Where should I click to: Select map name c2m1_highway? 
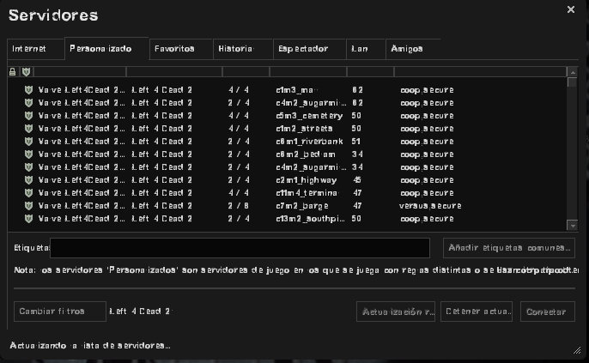307,180
